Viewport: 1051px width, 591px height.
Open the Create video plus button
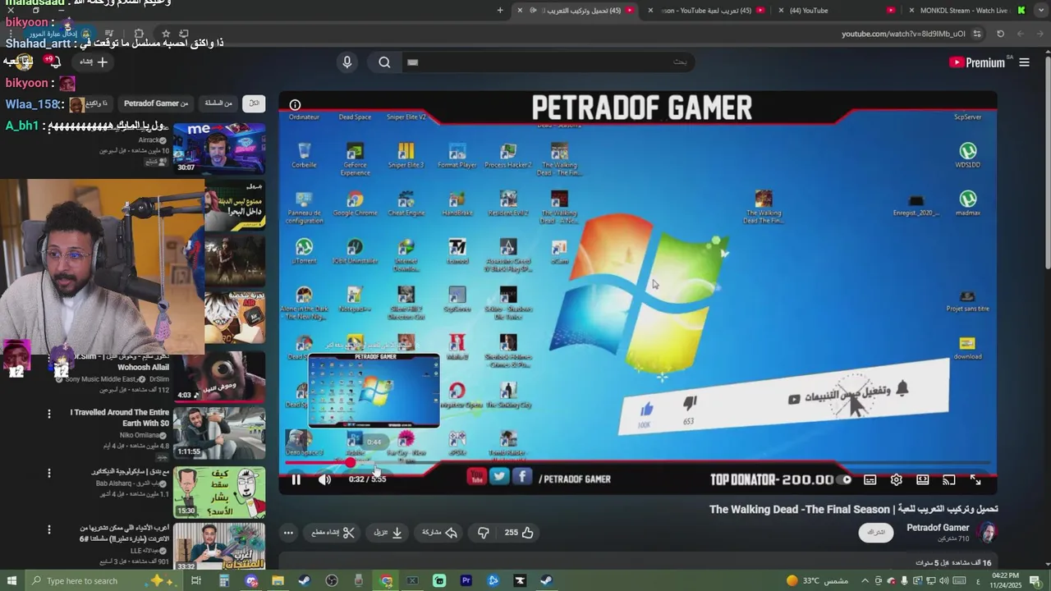pyautogui.click(x=94, y=62)
